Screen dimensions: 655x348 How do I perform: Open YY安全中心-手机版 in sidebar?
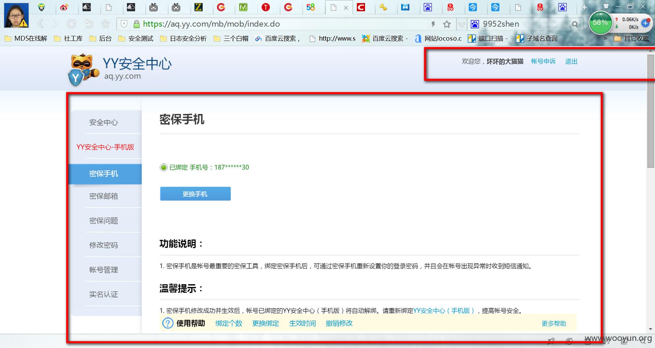[x=105, y=147]
